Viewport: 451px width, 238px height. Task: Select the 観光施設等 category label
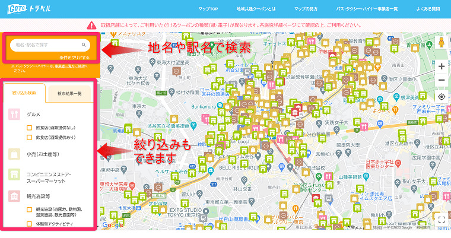(x=38, y=196)
